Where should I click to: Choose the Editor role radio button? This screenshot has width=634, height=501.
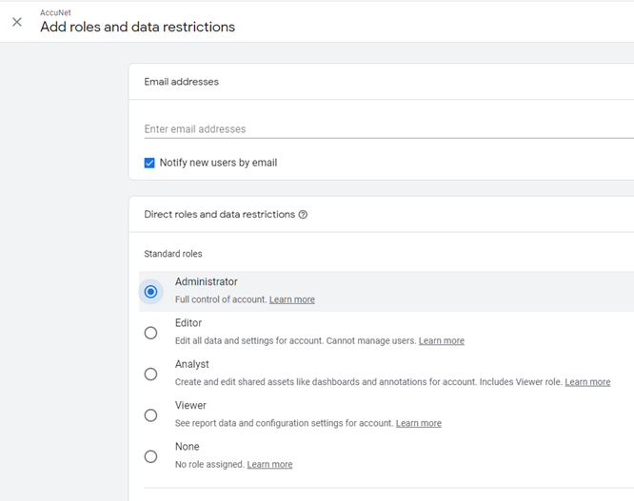pyautogui.click(x=150, y=333)
